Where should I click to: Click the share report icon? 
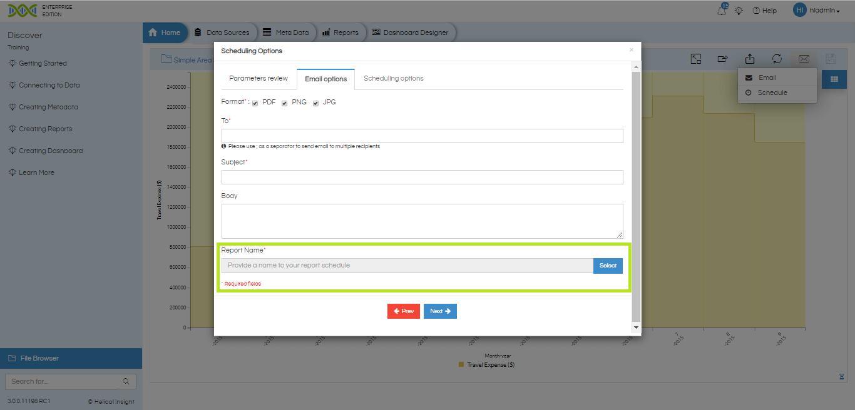click(723, 59)
